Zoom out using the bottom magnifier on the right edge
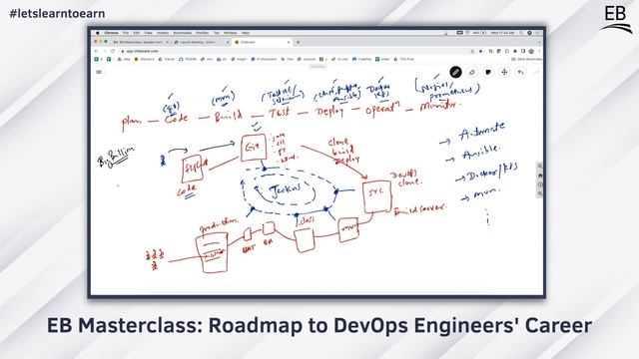Viewport: 639px width, 359px height. pyautogui.click(x=540, y=193)
